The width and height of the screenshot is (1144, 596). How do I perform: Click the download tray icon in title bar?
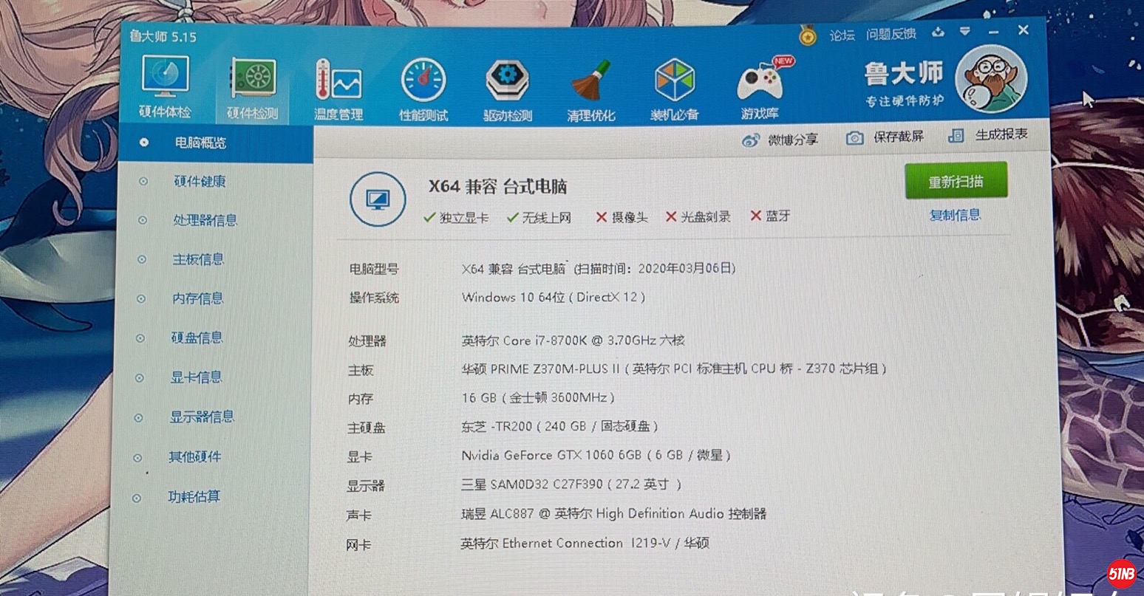coord(938,32)
